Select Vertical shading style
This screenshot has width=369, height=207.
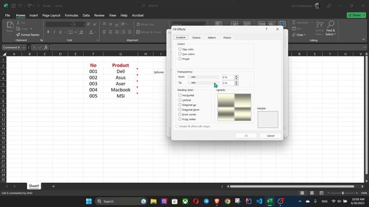180,100
